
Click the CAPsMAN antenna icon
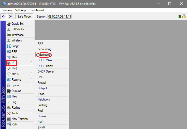pos(9,29)
